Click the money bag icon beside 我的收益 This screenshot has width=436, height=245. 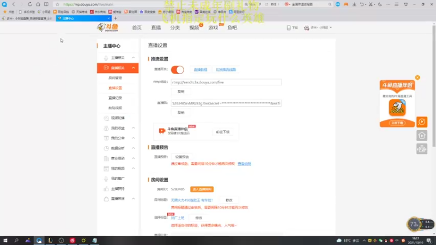point(106,128)
